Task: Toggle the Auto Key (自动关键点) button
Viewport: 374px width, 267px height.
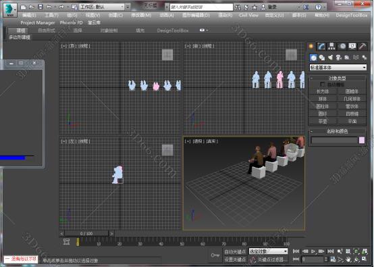Action: pos(235,251)
